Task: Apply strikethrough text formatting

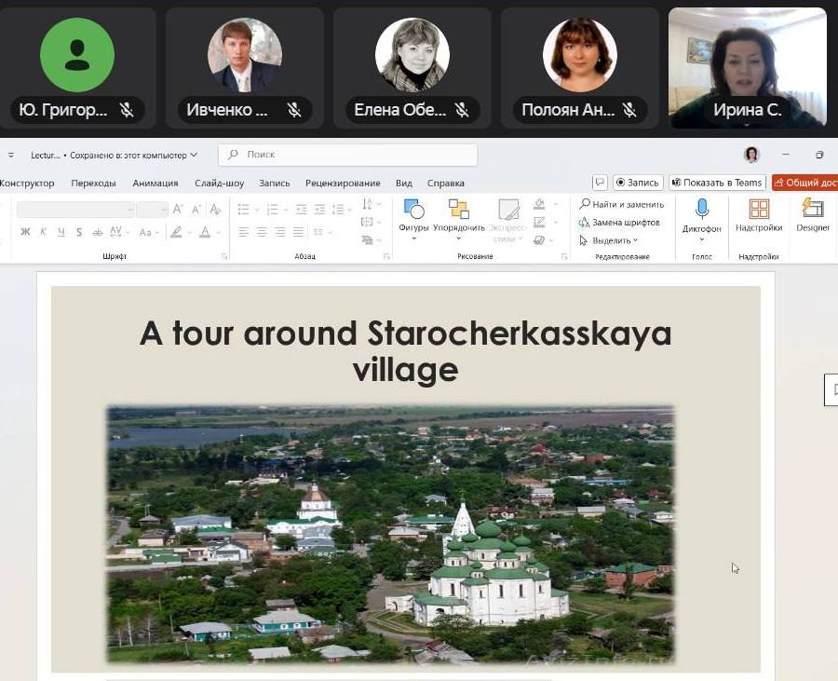Action: pyautogui.click(x=97, y=232)
